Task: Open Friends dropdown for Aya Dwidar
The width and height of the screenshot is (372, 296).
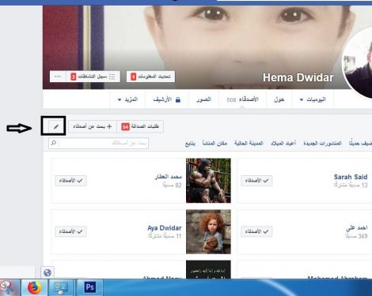Action: click(70, 231)
